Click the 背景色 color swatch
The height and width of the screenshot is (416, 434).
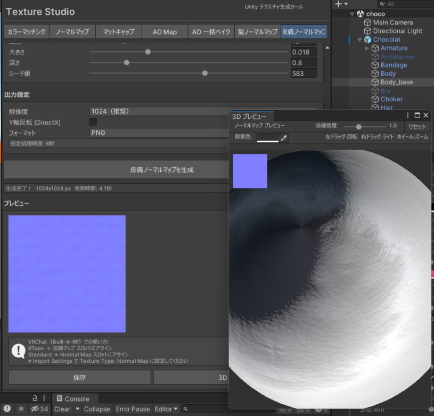point(268,137)
